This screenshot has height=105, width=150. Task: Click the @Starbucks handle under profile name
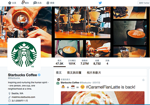(14, 78)
